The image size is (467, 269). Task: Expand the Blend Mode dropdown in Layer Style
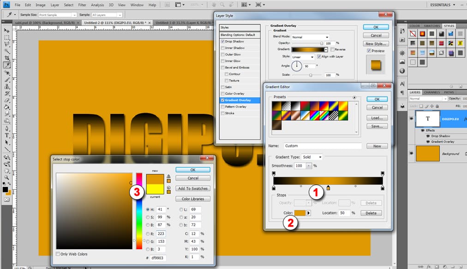click(310, 37)
